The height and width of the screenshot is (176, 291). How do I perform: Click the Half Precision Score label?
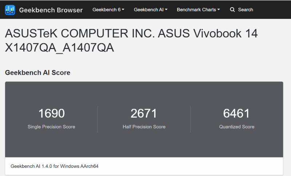144,127
